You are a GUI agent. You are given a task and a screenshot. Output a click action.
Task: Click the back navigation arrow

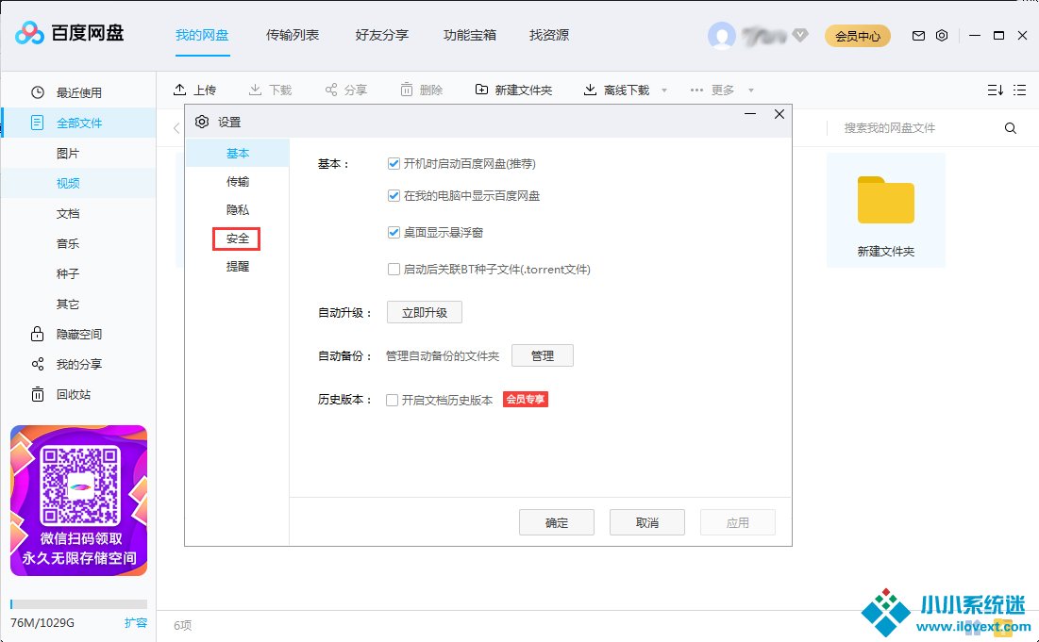176,127
